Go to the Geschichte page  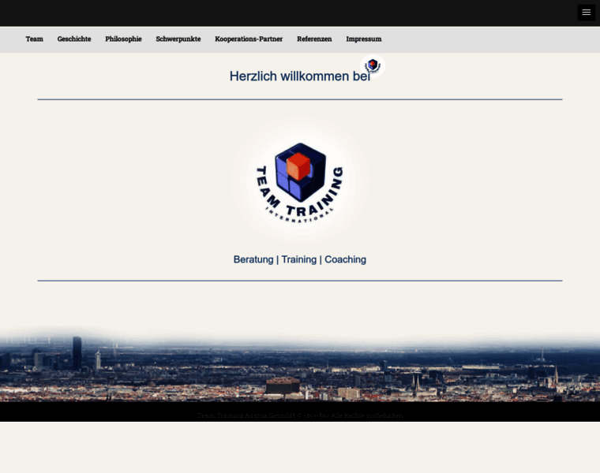(74, 39)
